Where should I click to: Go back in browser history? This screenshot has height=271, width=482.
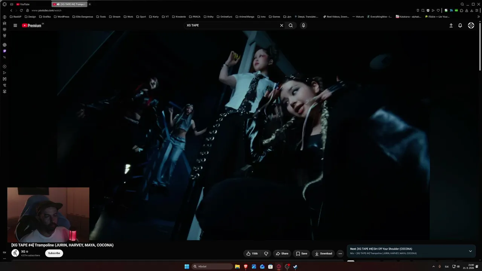click(x=11, y=11)
